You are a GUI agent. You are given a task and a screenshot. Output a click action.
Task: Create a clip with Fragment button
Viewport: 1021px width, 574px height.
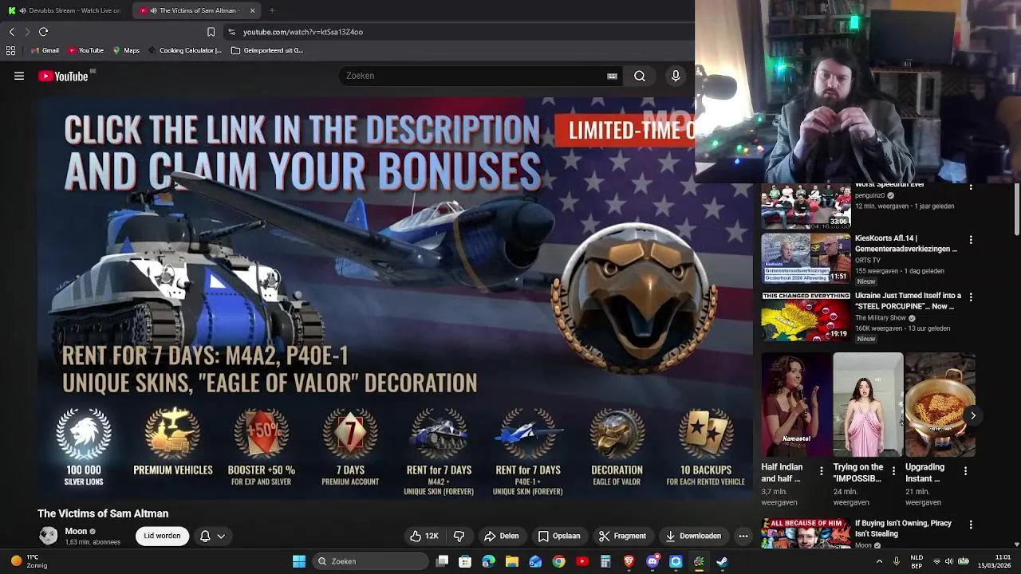[622, 536]
